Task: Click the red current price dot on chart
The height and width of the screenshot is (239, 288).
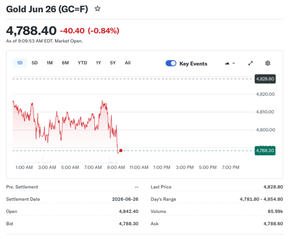Action: (121, 151)
